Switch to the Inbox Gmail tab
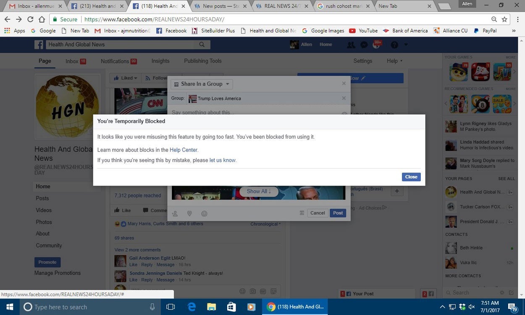This screenshot has height=315, width=525. [x=35, y=6]
